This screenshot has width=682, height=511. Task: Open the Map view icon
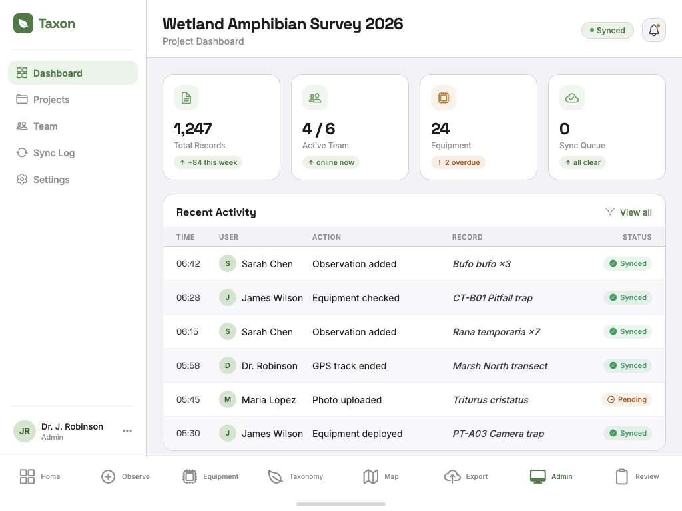pyautogui.click(x=380, y=476)
